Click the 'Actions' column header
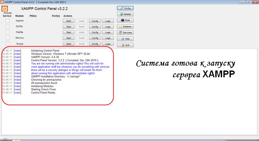 68,16
